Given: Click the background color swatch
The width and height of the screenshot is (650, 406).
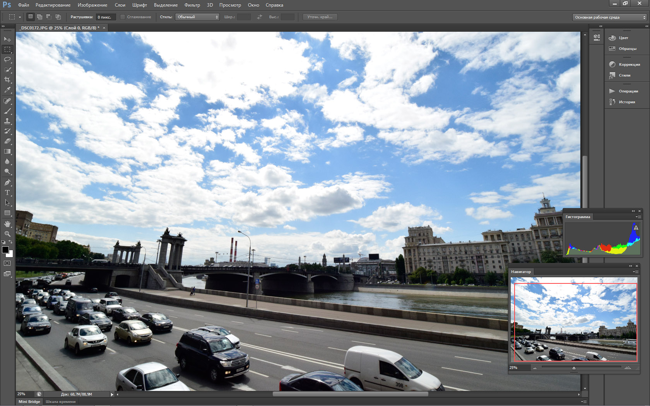Looking at the screenshot, I should click(11, 255).
